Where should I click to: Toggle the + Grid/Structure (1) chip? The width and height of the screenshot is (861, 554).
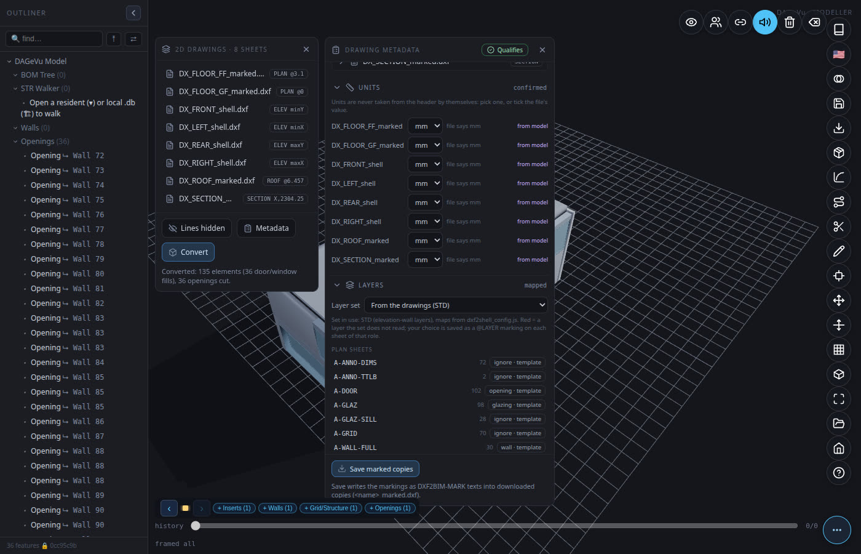pos(331,508)
